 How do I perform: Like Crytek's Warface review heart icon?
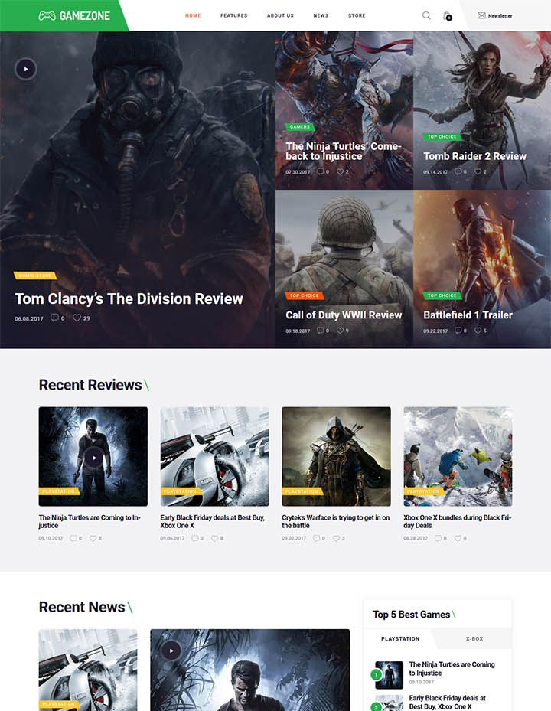[336, 538]
